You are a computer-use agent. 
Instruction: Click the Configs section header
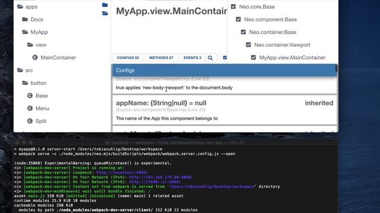[x=224, y=70]
